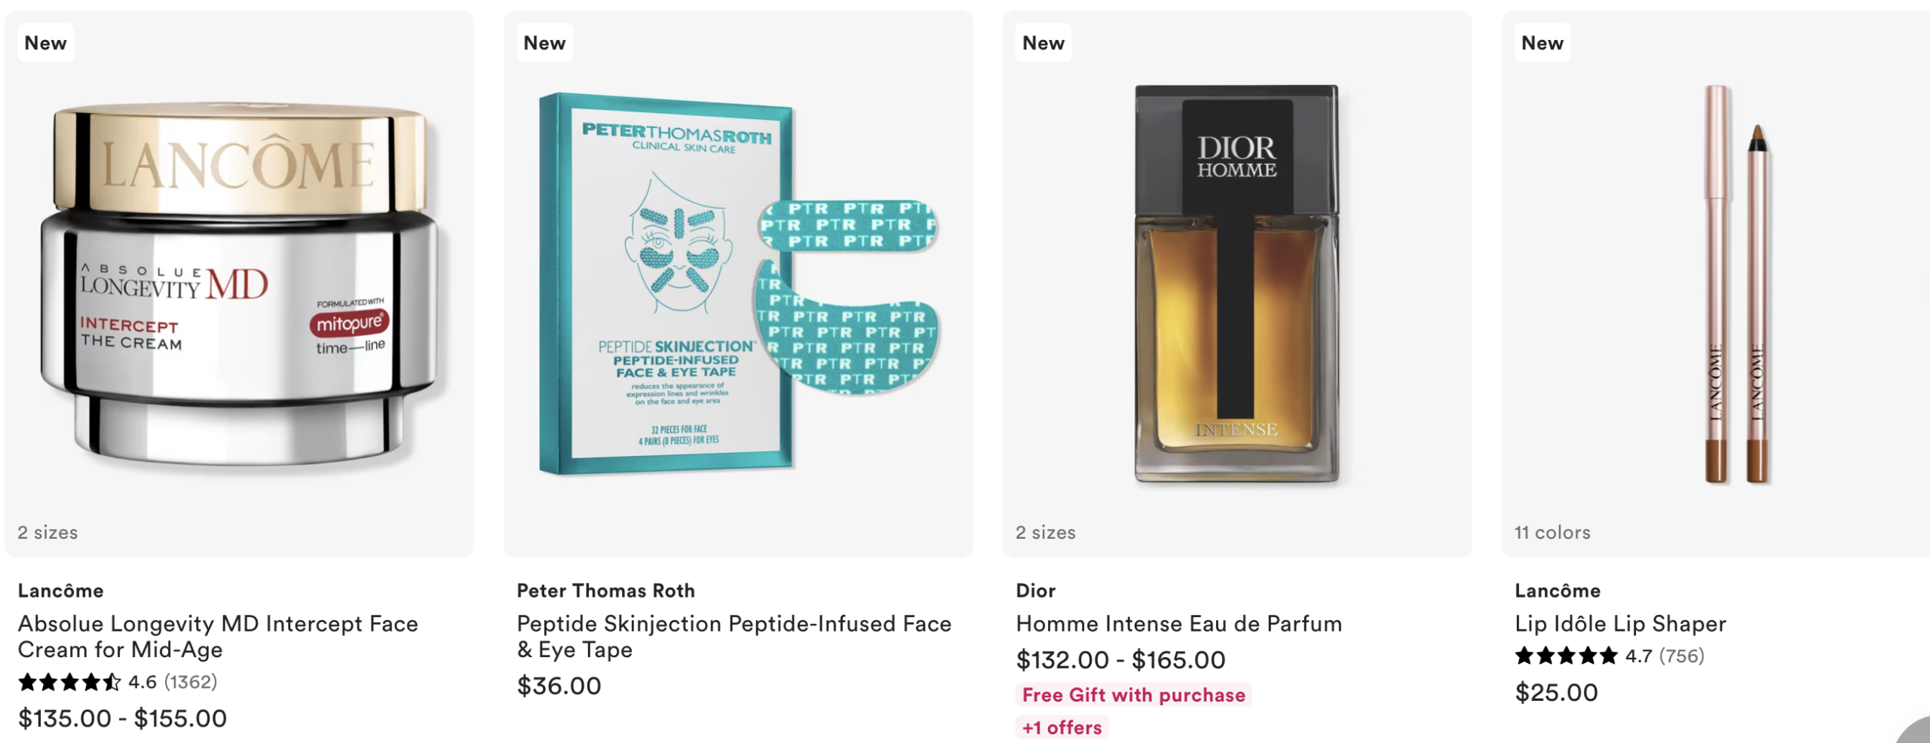
Task: Click the Homme Intense Eau de Parfum title
Action: (1179, 624)
